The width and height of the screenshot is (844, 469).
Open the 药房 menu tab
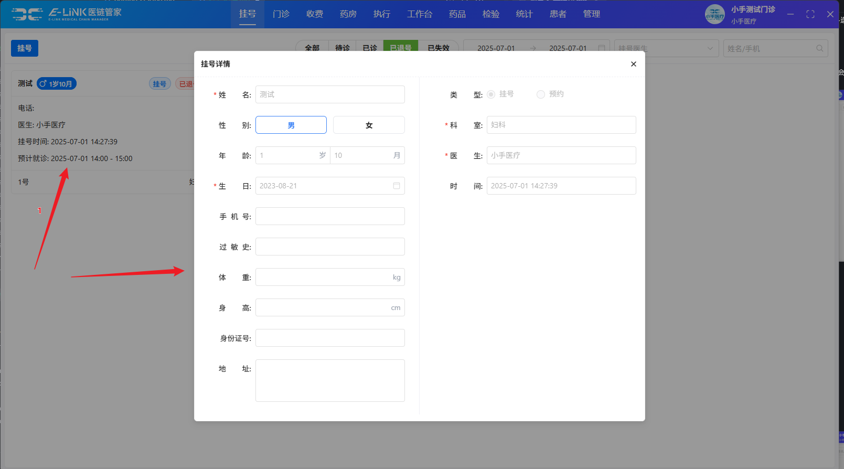[x=348, y=14]
